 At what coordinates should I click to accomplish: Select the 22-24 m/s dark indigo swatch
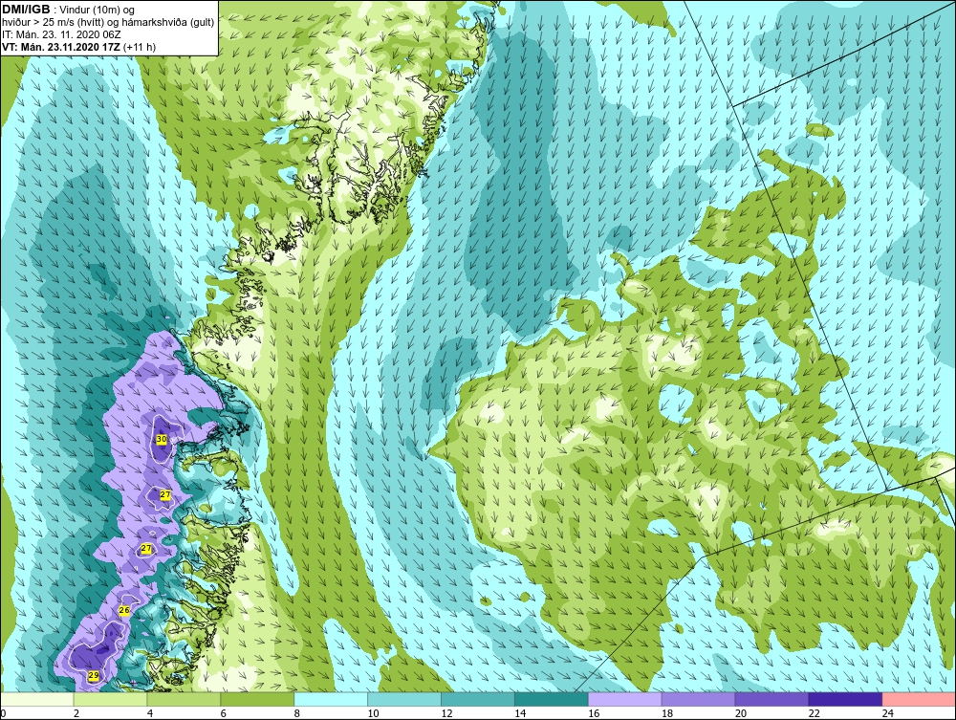[x=845, y=699]
